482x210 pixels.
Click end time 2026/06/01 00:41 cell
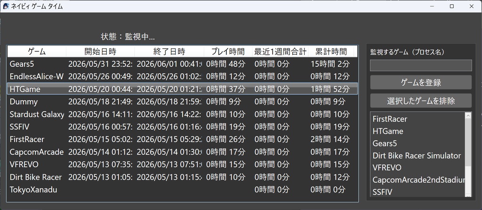tap(169, 64)
